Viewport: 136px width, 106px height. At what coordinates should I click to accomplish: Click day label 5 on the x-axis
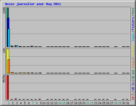pos(25,103)
